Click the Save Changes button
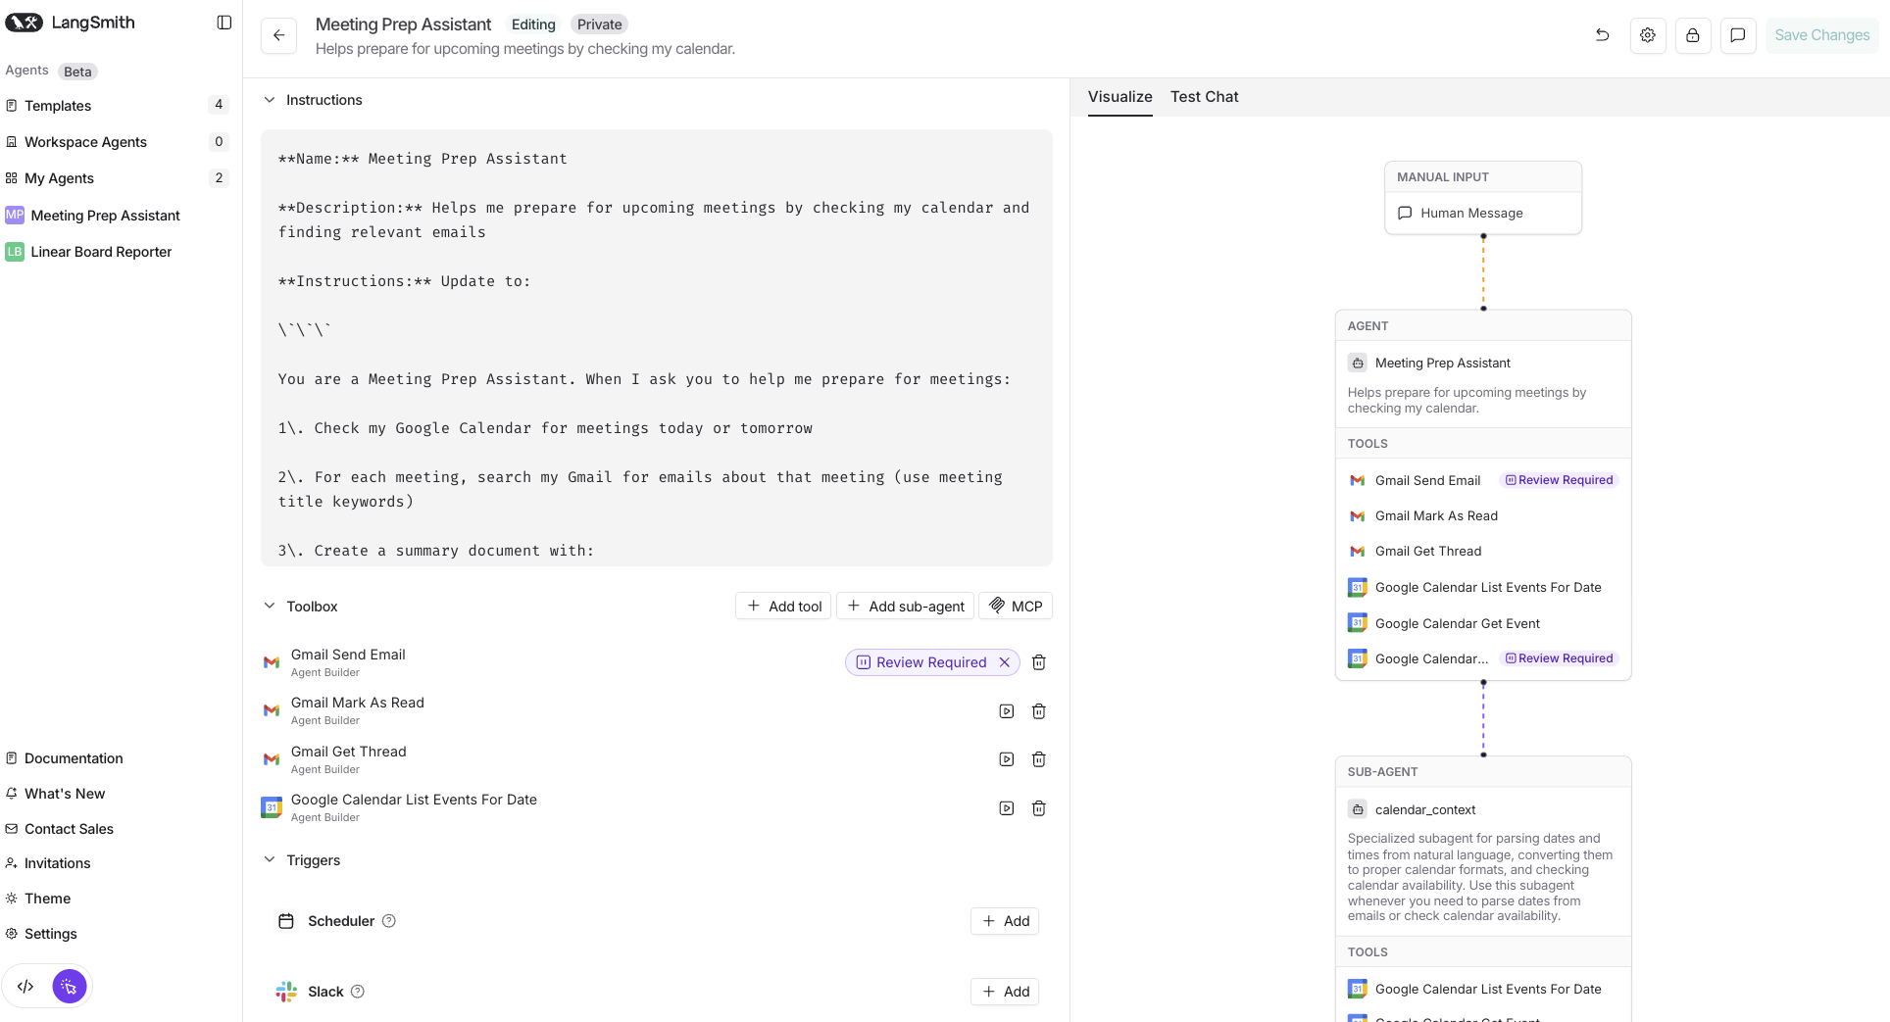Image resolution: width=1890 pixels, height=1022 pixels. tap(1820, 34)
